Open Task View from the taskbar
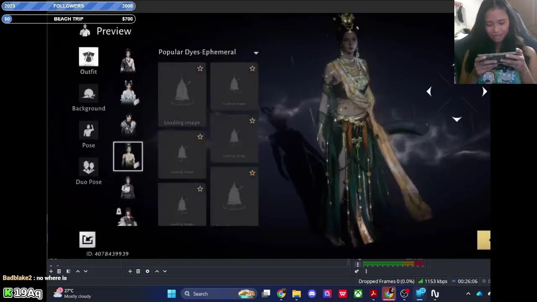The width and height of the screenshot is (537, 302). click(266, 294)
